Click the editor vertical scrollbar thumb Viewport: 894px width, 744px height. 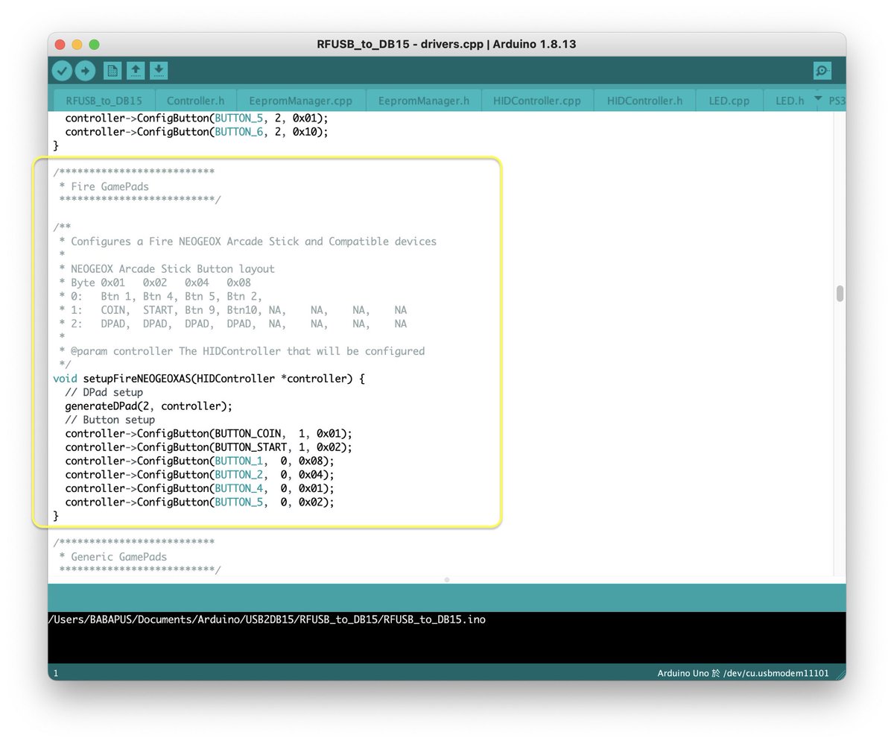pos(840,294)
